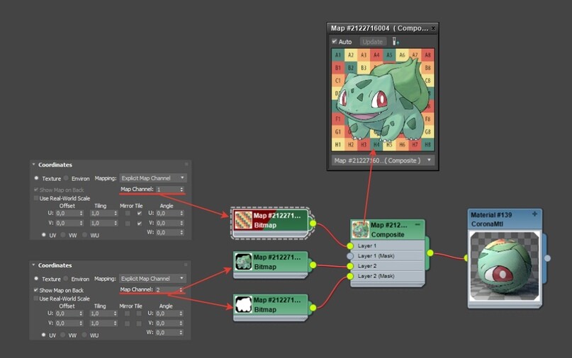This screenshot has height=358, width=572.
Task: Disable Show Map on Back in lower Coordinates
Action: (35, 290)
